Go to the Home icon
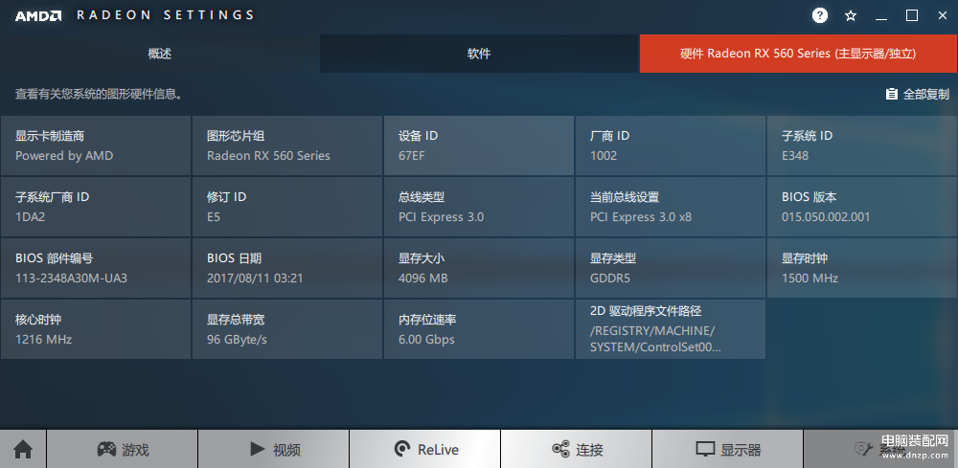Screen dimensions: 958x468 23,450
